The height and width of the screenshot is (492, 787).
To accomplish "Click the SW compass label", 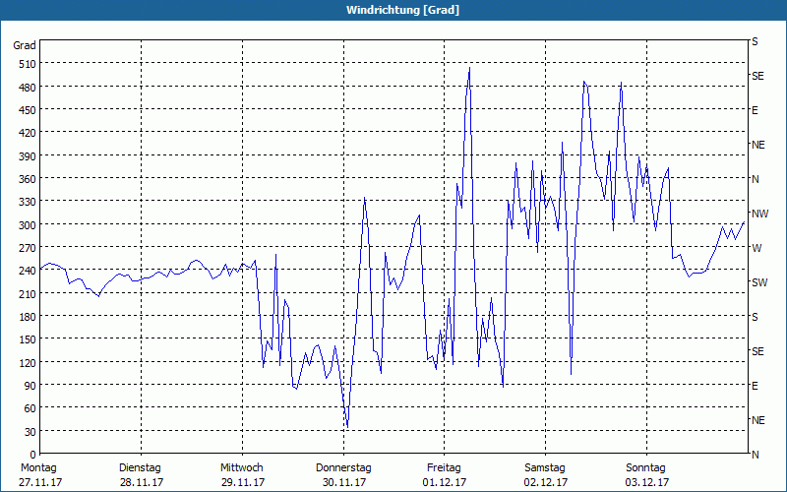I will point(759,282).
